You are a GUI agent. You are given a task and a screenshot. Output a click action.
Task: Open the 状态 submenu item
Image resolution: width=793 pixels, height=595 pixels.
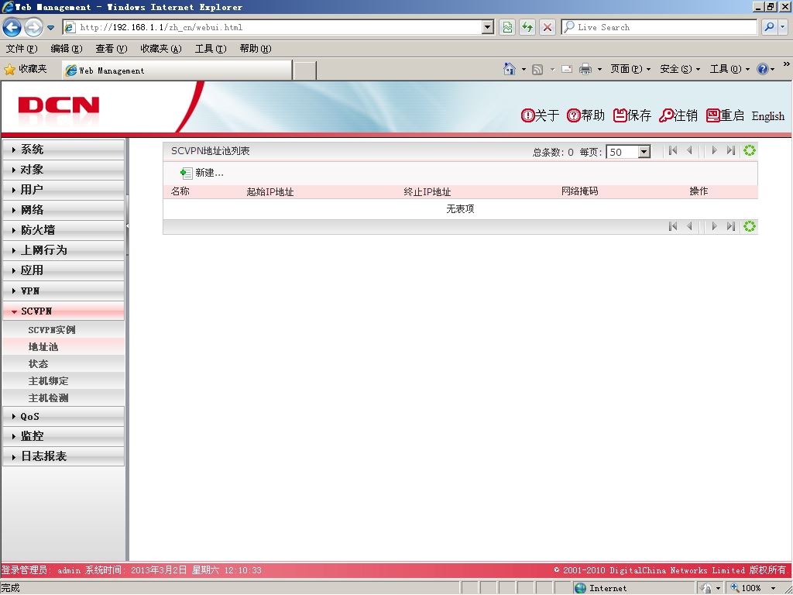(x=64, y=364)
